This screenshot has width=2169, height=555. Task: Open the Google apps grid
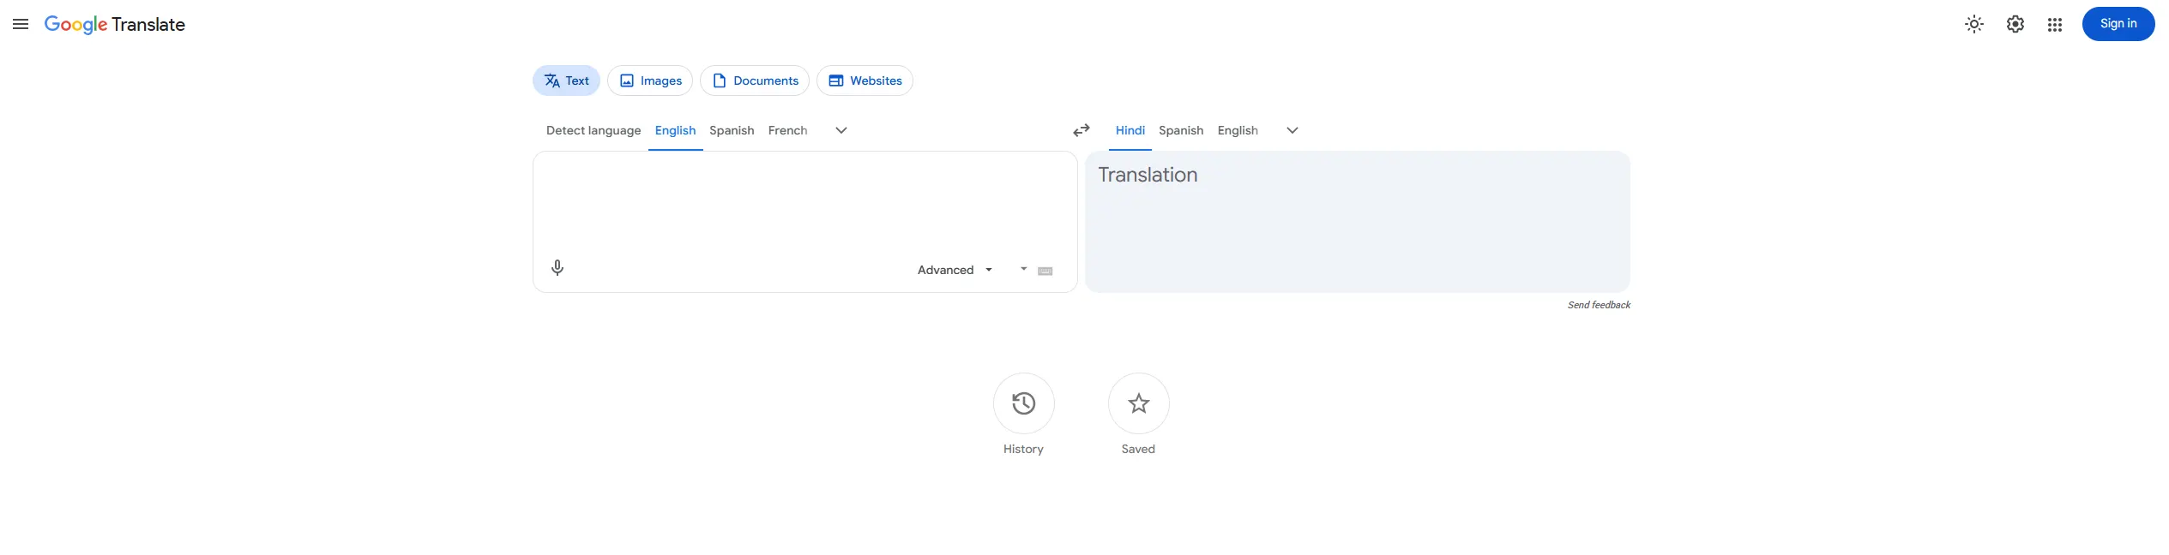coord(2055,24)
